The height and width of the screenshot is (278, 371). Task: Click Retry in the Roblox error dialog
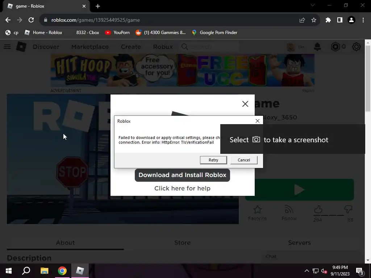(x=213, y=160)
